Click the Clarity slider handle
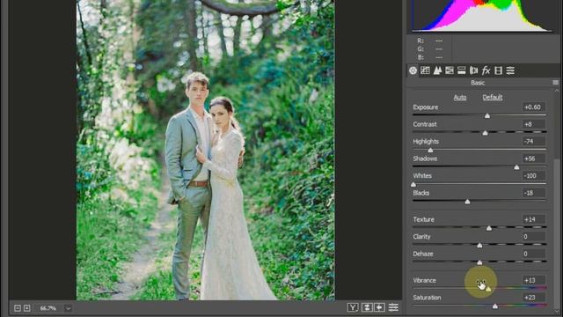 (x=479, y=246)
